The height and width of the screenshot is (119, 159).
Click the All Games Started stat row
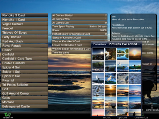(x=79, y=15)
